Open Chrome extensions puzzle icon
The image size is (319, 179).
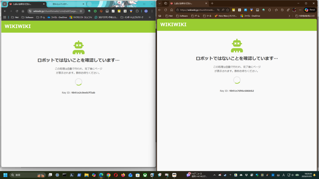(x=137, y=11)
